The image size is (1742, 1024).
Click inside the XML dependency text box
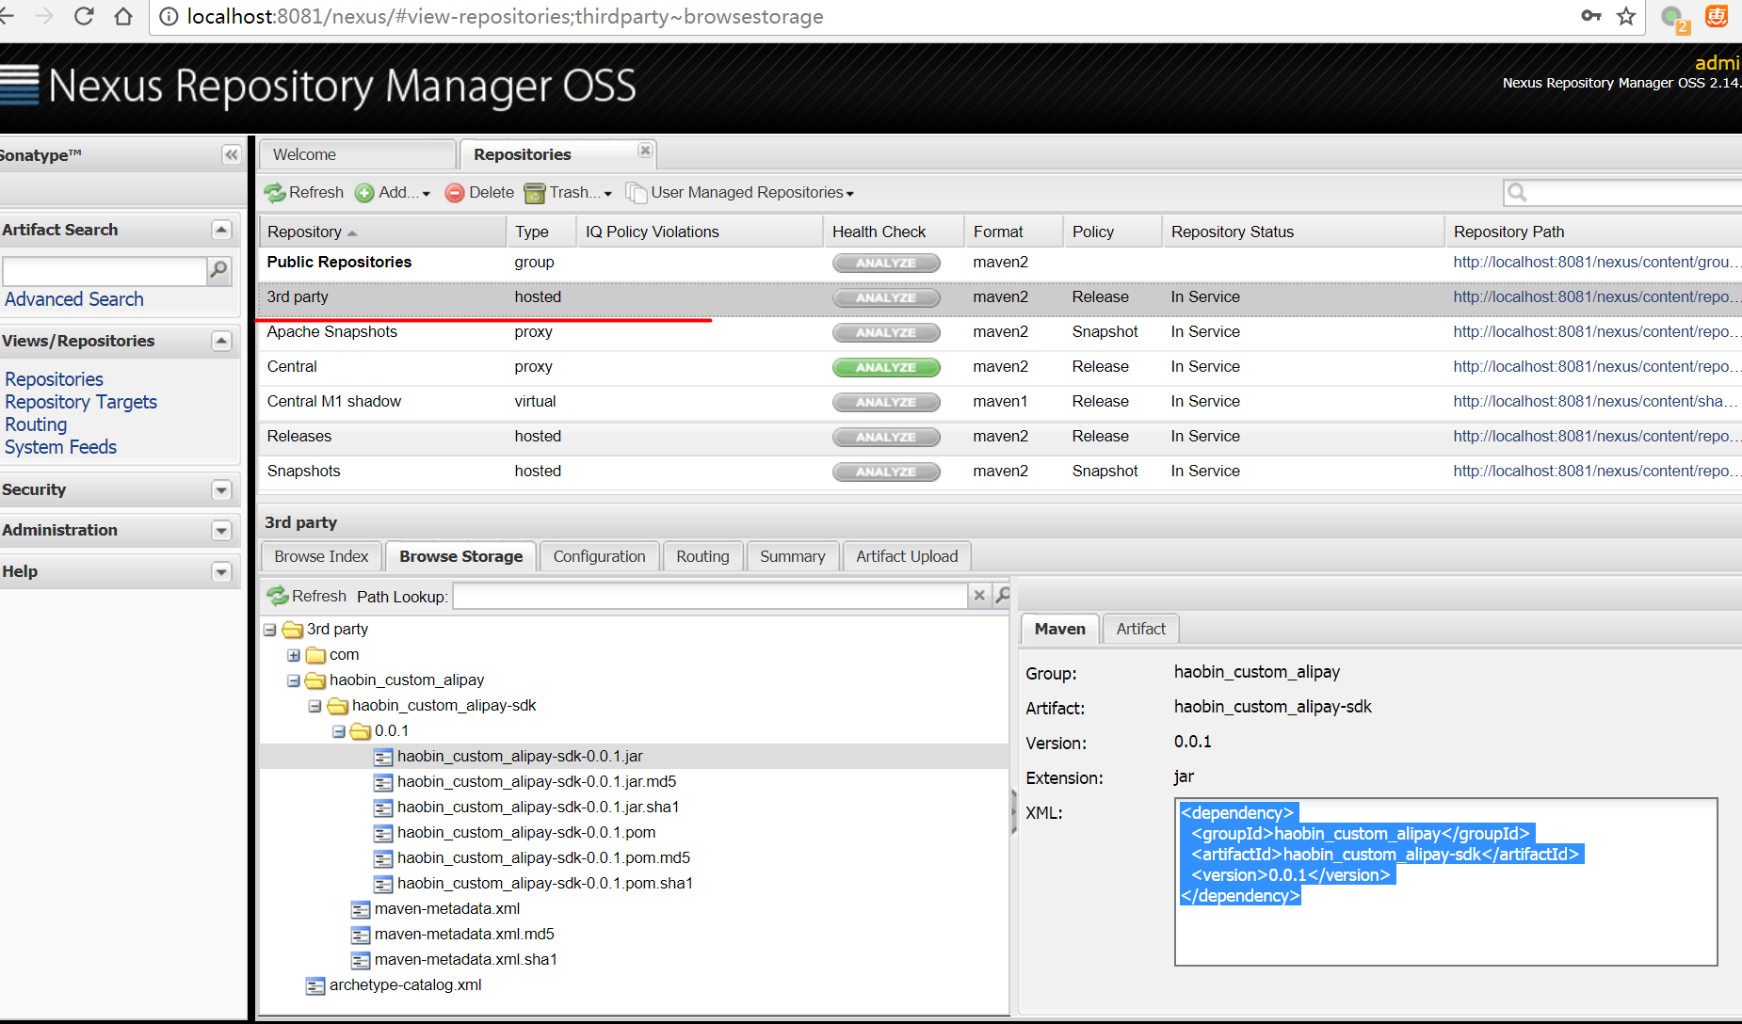click(x=1445, y=882)
